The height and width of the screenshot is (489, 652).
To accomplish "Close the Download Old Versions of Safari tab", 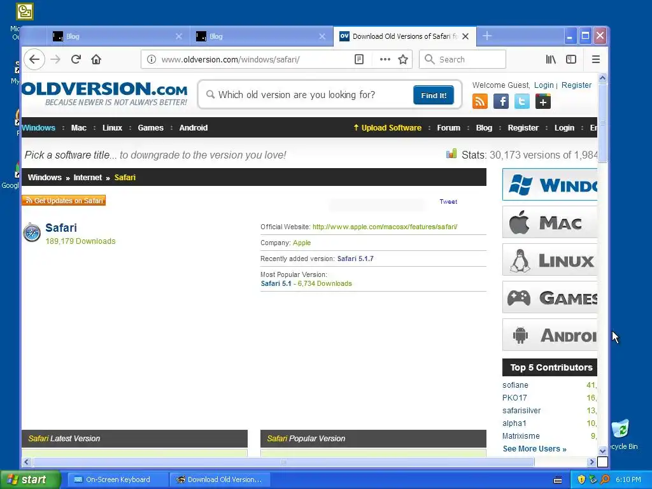I will pyautogui.click(x=465, y=36).
